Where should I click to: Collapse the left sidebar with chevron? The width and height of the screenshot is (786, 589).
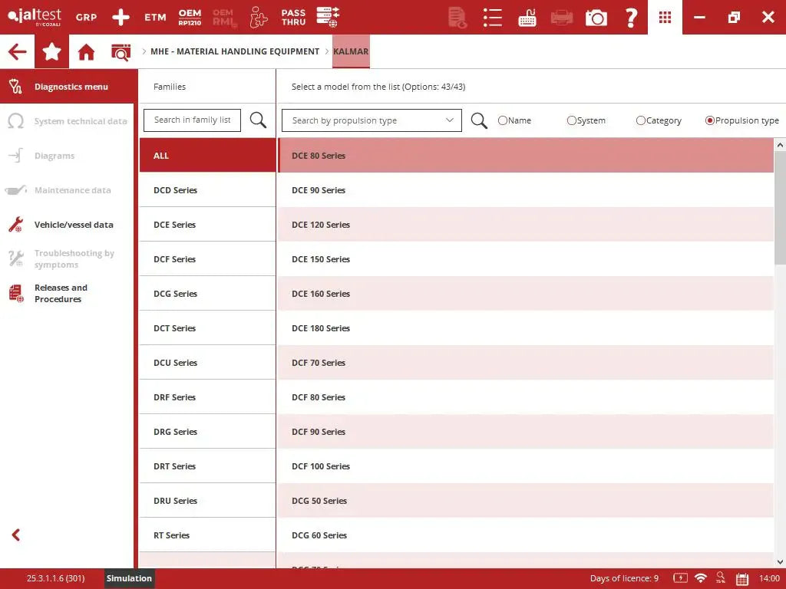tap(16, 535)
